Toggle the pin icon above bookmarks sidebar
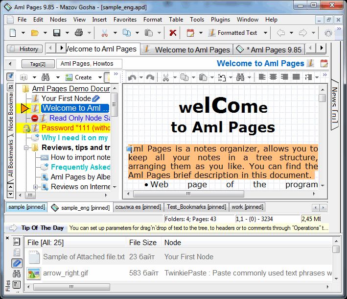This screenshot has width=347, height=299. (x=10, y=76)
